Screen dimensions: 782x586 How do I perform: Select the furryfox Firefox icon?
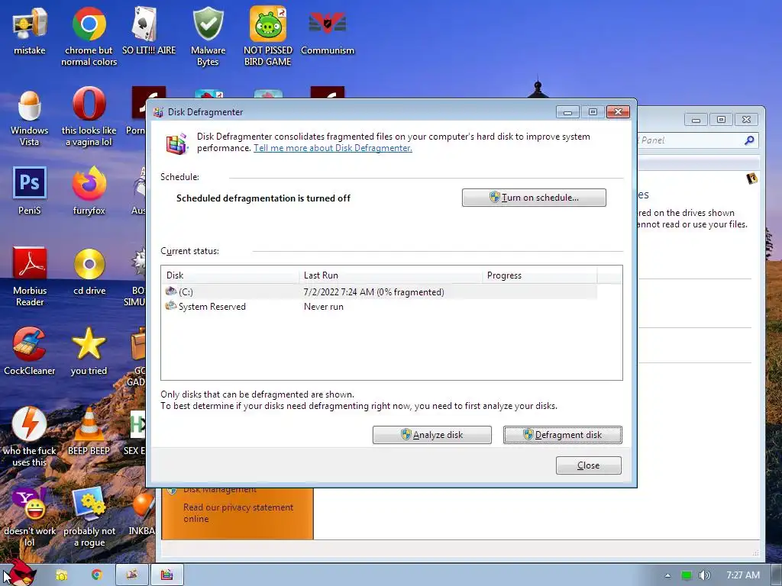(x=89, y=191)
